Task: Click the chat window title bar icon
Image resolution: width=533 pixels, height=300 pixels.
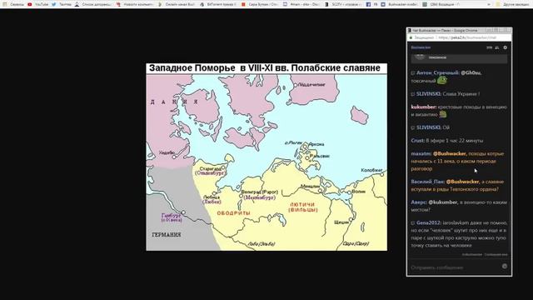Action: [x=410, y=30]
